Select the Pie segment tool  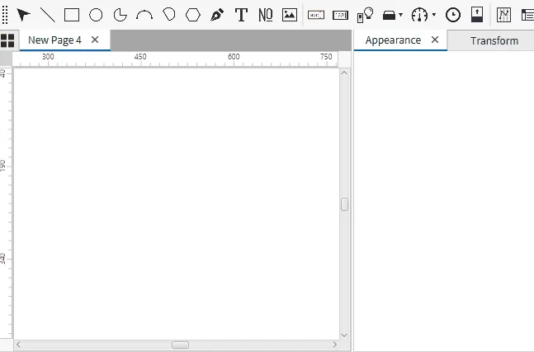pos(121,15)
